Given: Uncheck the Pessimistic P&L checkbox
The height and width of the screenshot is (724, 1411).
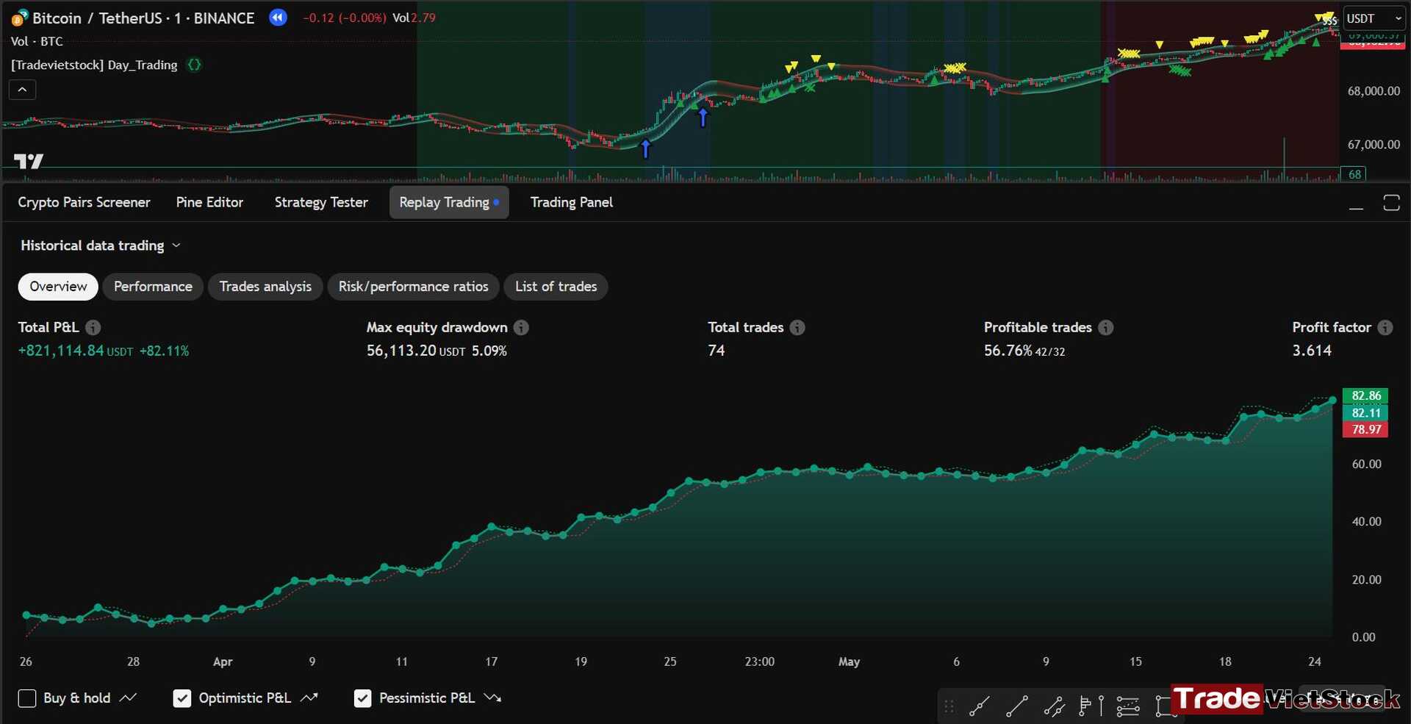Looking at the screenshot, I should [362, 698].
